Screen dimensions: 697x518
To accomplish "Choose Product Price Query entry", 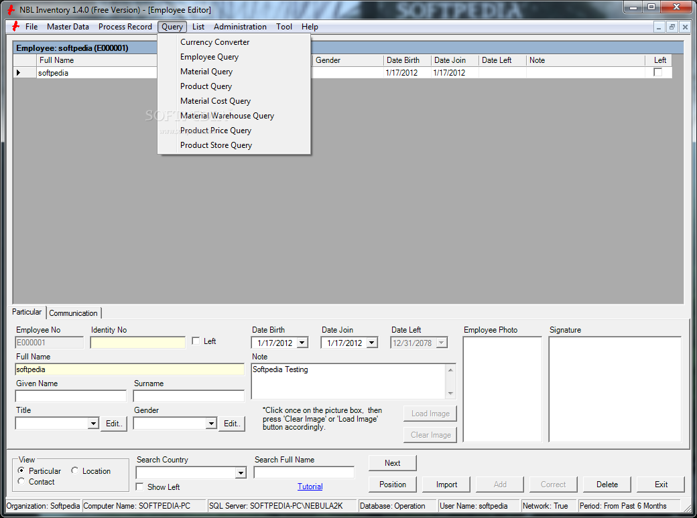I will click(235, 131).
